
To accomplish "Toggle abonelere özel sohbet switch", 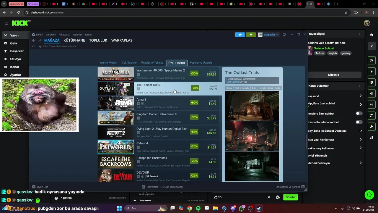I will [359, 114].
